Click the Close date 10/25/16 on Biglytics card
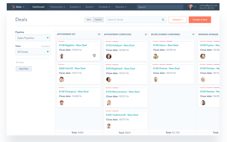This screenshot has height=142, width=227. (70, 50)
